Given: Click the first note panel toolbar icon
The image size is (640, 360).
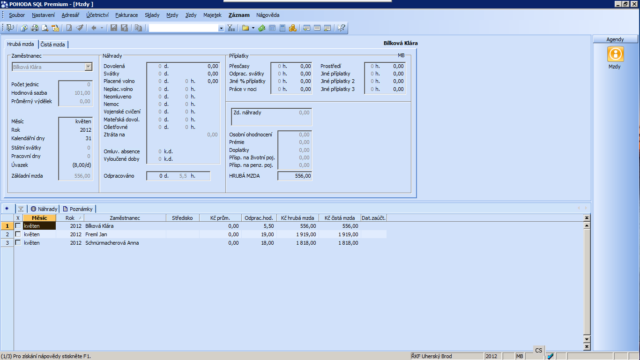Looking at the screenshot, I should click(307, 28).
